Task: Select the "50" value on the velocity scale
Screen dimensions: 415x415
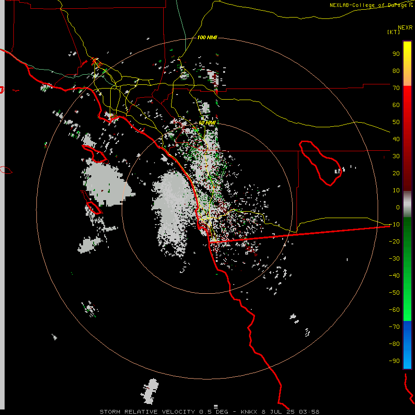Action: (x=396, y=122)
